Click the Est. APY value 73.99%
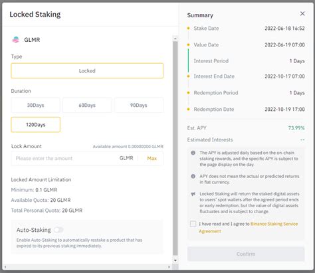Viewport: 315px width, 273px height. point(296,128)
